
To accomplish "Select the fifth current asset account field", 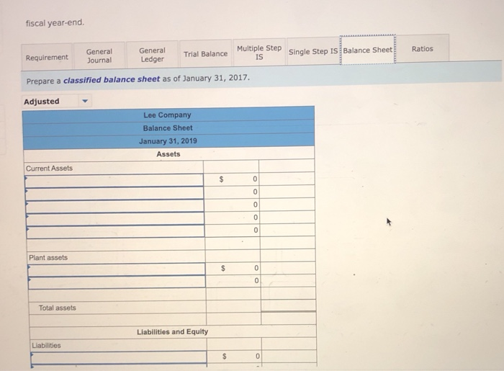I will pyautogui.click(x=115, y=231).
